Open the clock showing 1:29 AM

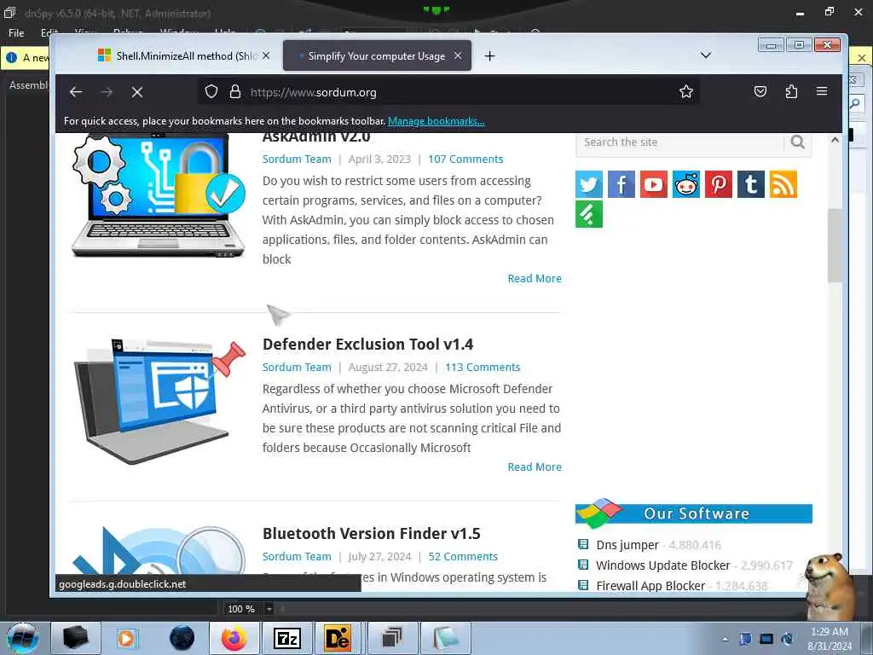pos(830,638)
